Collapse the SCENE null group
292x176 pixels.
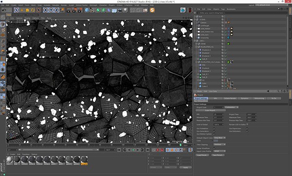[195, 19]
